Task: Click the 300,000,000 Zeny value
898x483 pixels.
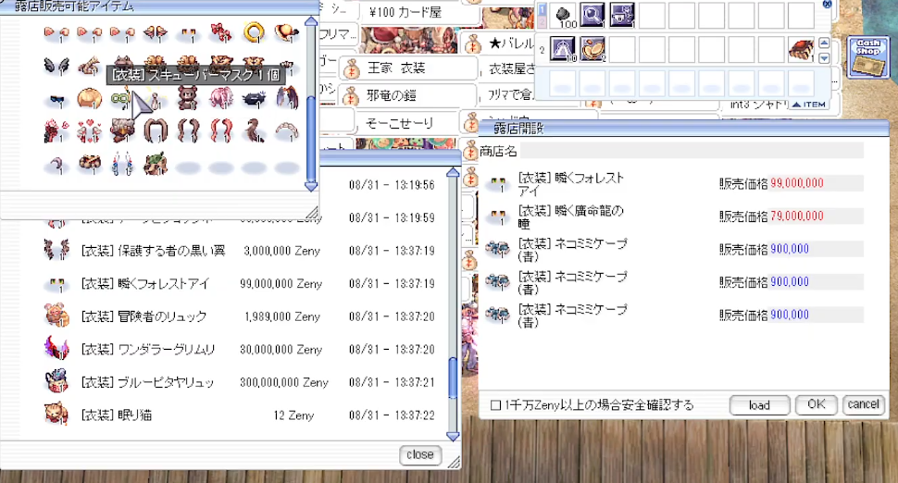Action: coord(284,382)
